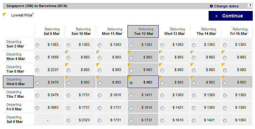255x129 pixels.
Task: Select $983 fare departing Mon 4 Mar returning Fri 15 Mar
Action: (225, 57)
